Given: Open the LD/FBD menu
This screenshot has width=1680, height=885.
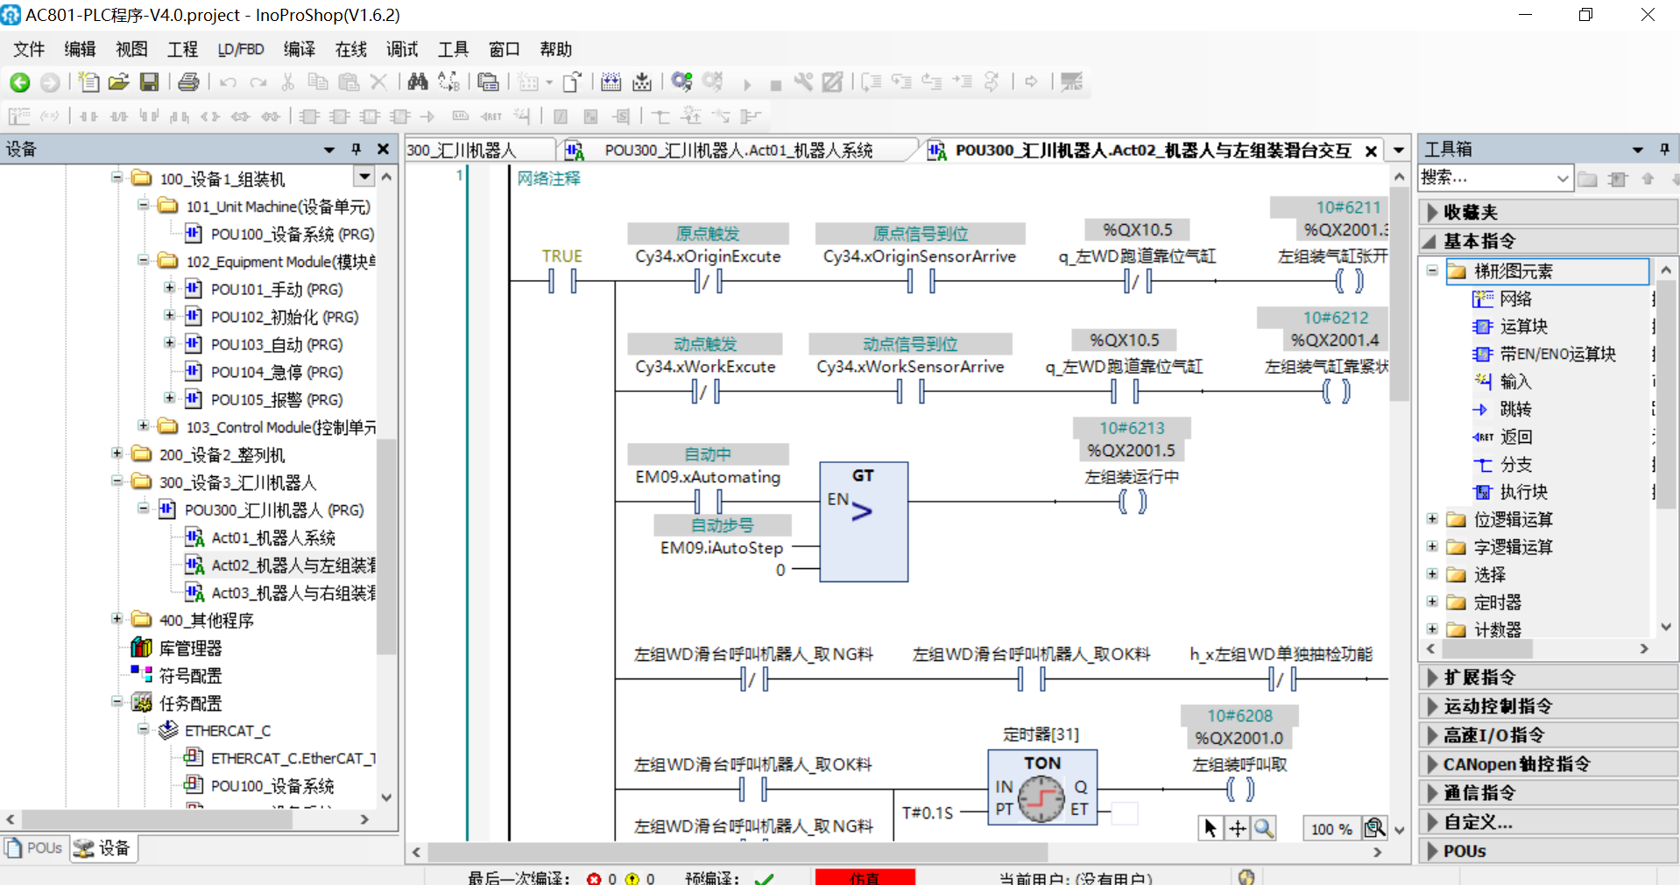Looking at the screenshot, I should coord(241,50).
